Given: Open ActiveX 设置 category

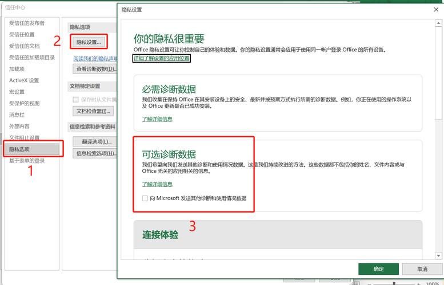Looking at the screenshot, I should click(x=24, y=80).
